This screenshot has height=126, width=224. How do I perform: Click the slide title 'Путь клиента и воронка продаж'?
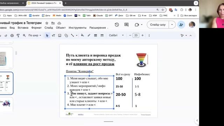93,55
